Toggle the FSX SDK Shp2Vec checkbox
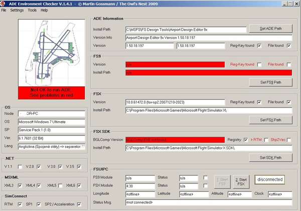 (x=289, y=140)
